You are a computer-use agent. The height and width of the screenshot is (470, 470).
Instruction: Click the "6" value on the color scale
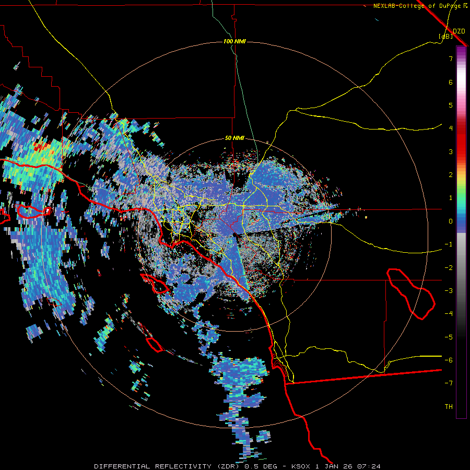451,82
